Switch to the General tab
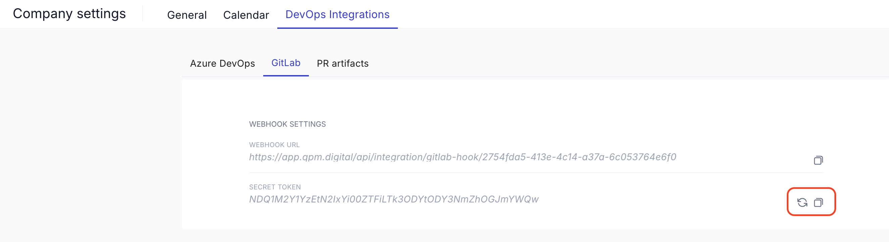Image resolution: width=889 pixels, height=242 pixels. (x=187, y=15)
